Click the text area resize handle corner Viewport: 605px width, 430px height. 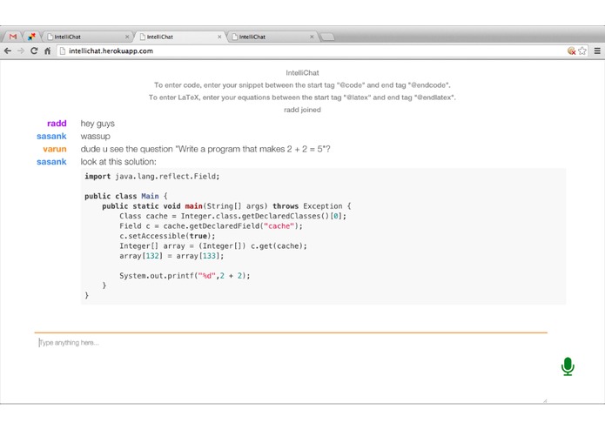544,401
